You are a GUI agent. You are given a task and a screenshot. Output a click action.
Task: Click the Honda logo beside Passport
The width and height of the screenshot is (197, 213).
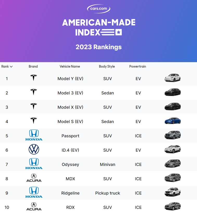[x=34, y=135]
